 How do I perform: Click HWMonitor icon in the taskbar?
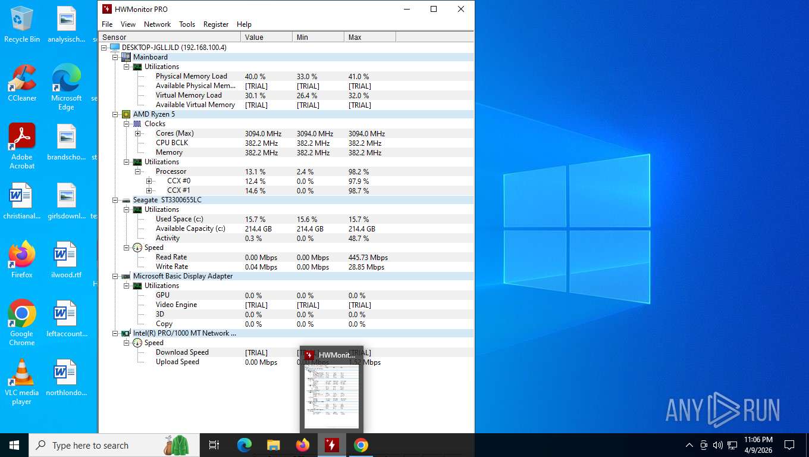(332, 445)
